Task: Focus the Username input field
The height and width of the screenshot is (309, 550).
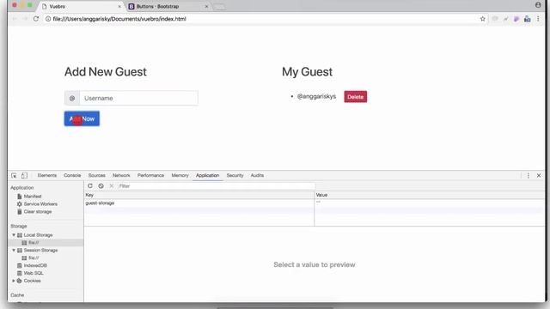Action: pos(138,98)
